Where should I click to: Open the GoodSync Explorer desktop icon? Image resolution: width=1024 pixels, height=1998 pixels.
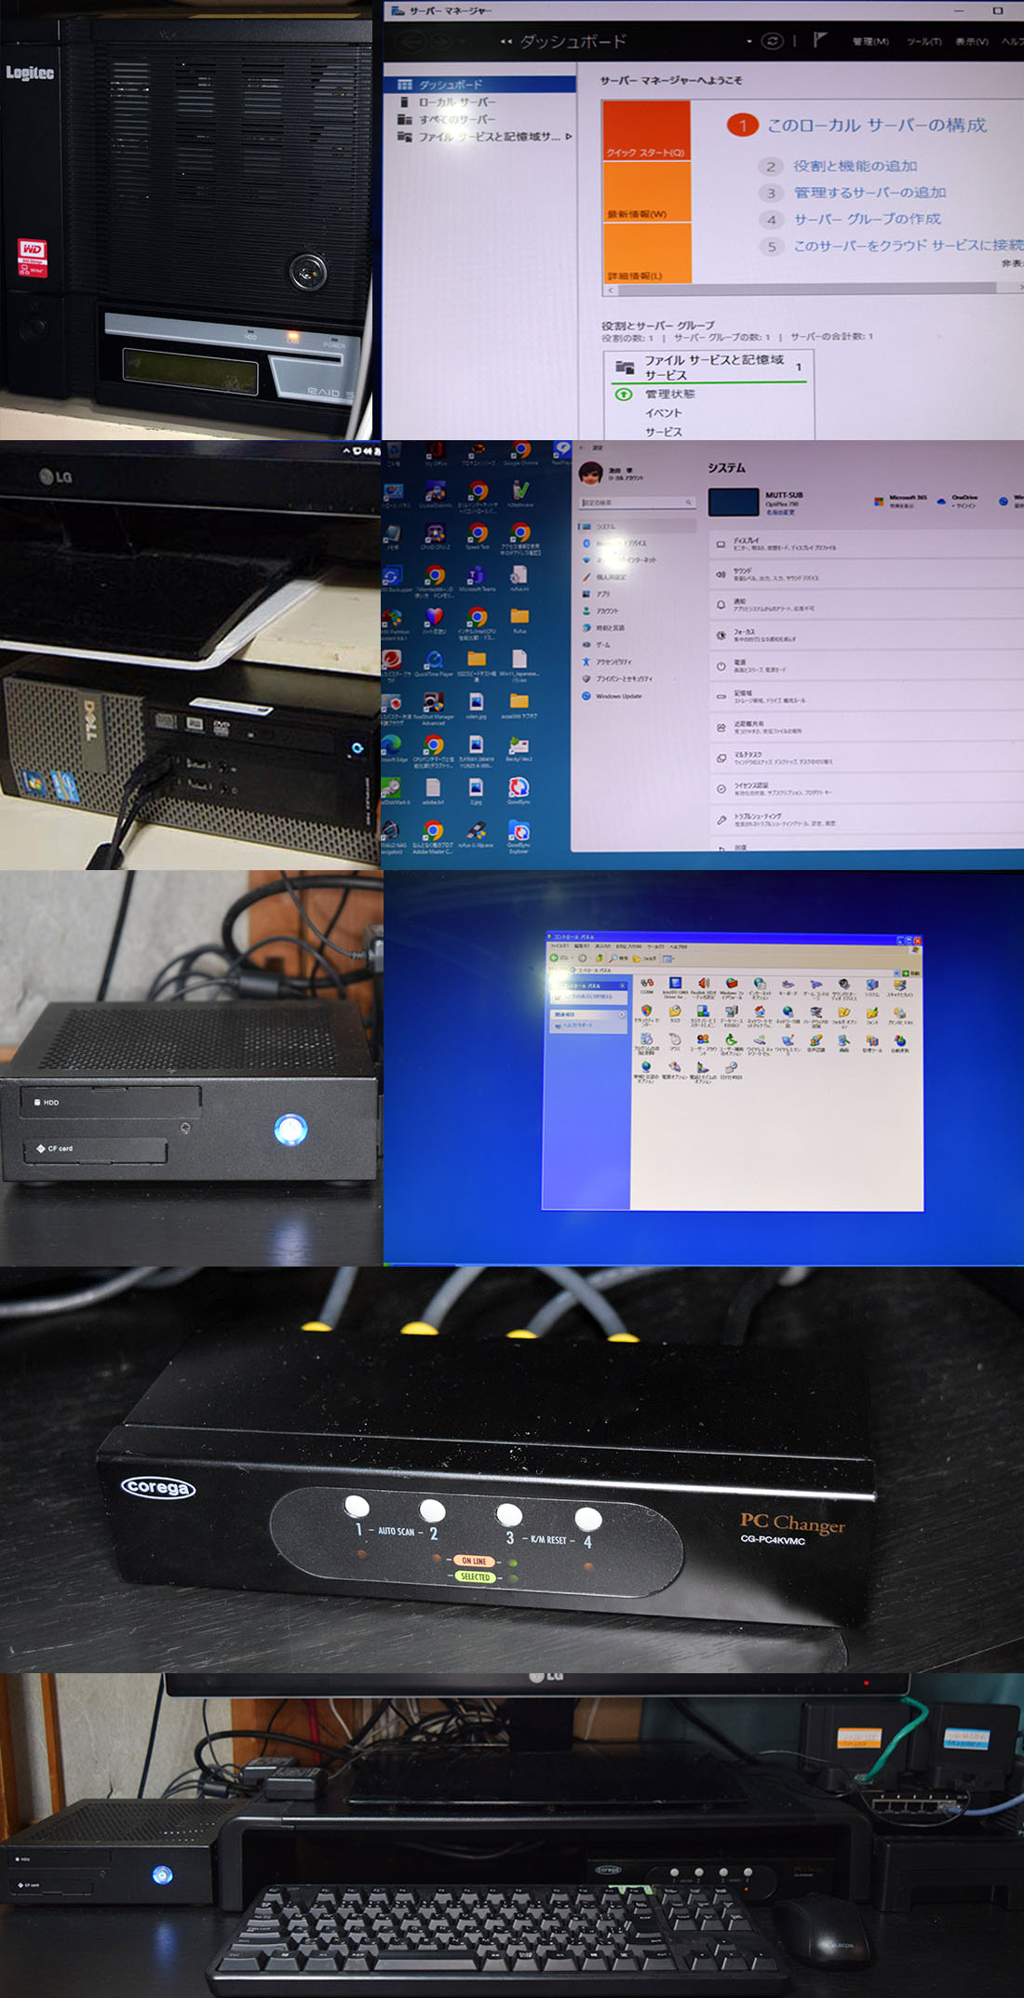click(519, 836)
